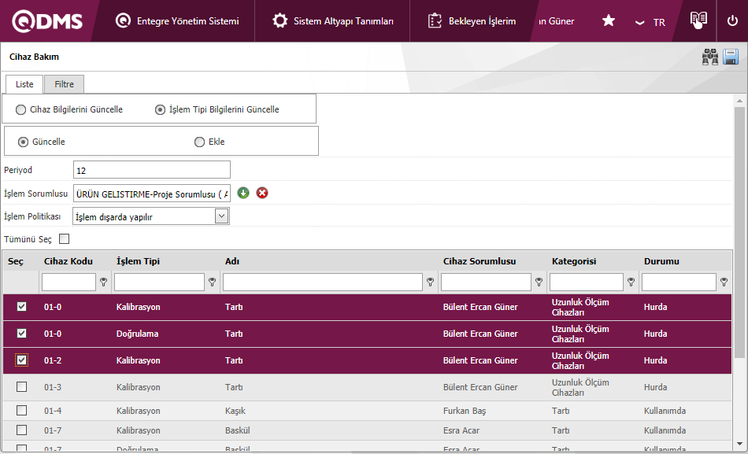The height and width of the screenshot is (454, 748).
Task: Expand the TR language selector
Action: point(650,22)
